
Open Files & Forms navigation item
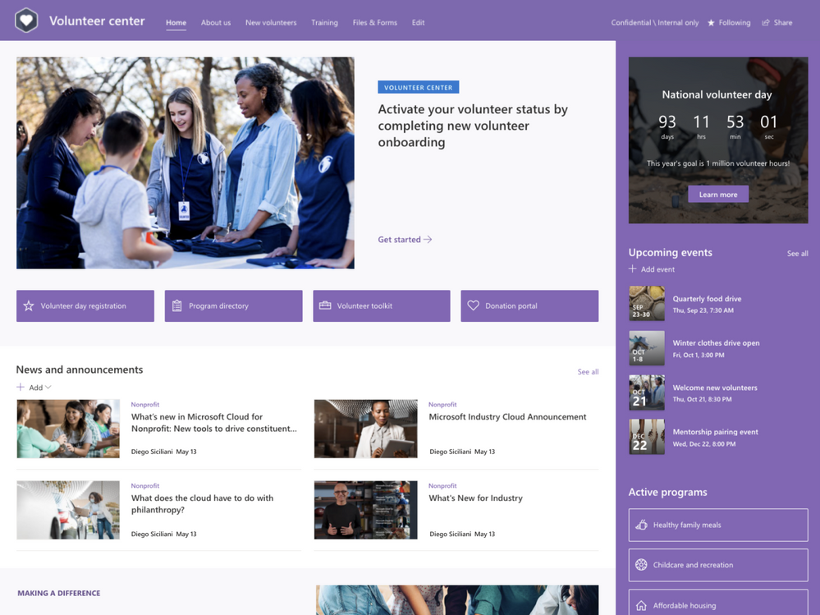(374, 22)
